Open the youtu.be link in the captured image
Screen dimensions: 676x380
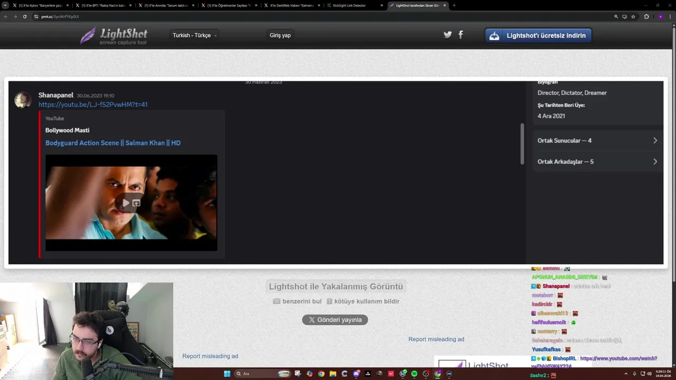tap(93, 104)
